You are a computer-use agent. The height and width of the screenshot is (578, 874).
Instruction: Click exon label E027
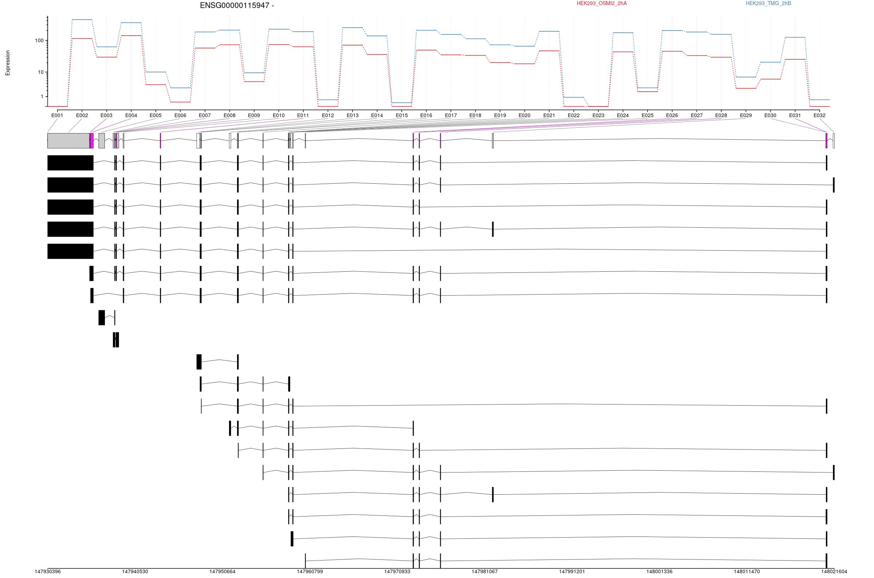click(x=697, y=115)
